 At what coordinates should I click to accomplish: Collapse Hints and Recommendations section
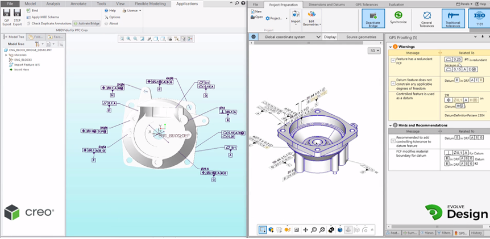tap(391, 125)
